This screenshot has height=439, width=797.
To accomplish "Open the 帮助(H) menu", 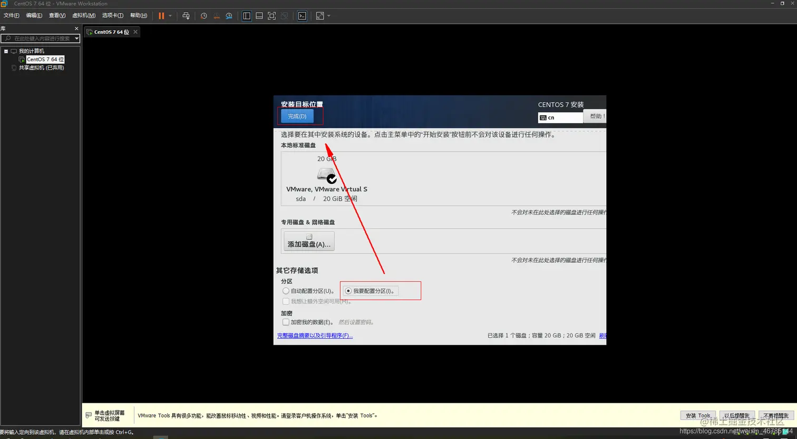I will [139, 15].
